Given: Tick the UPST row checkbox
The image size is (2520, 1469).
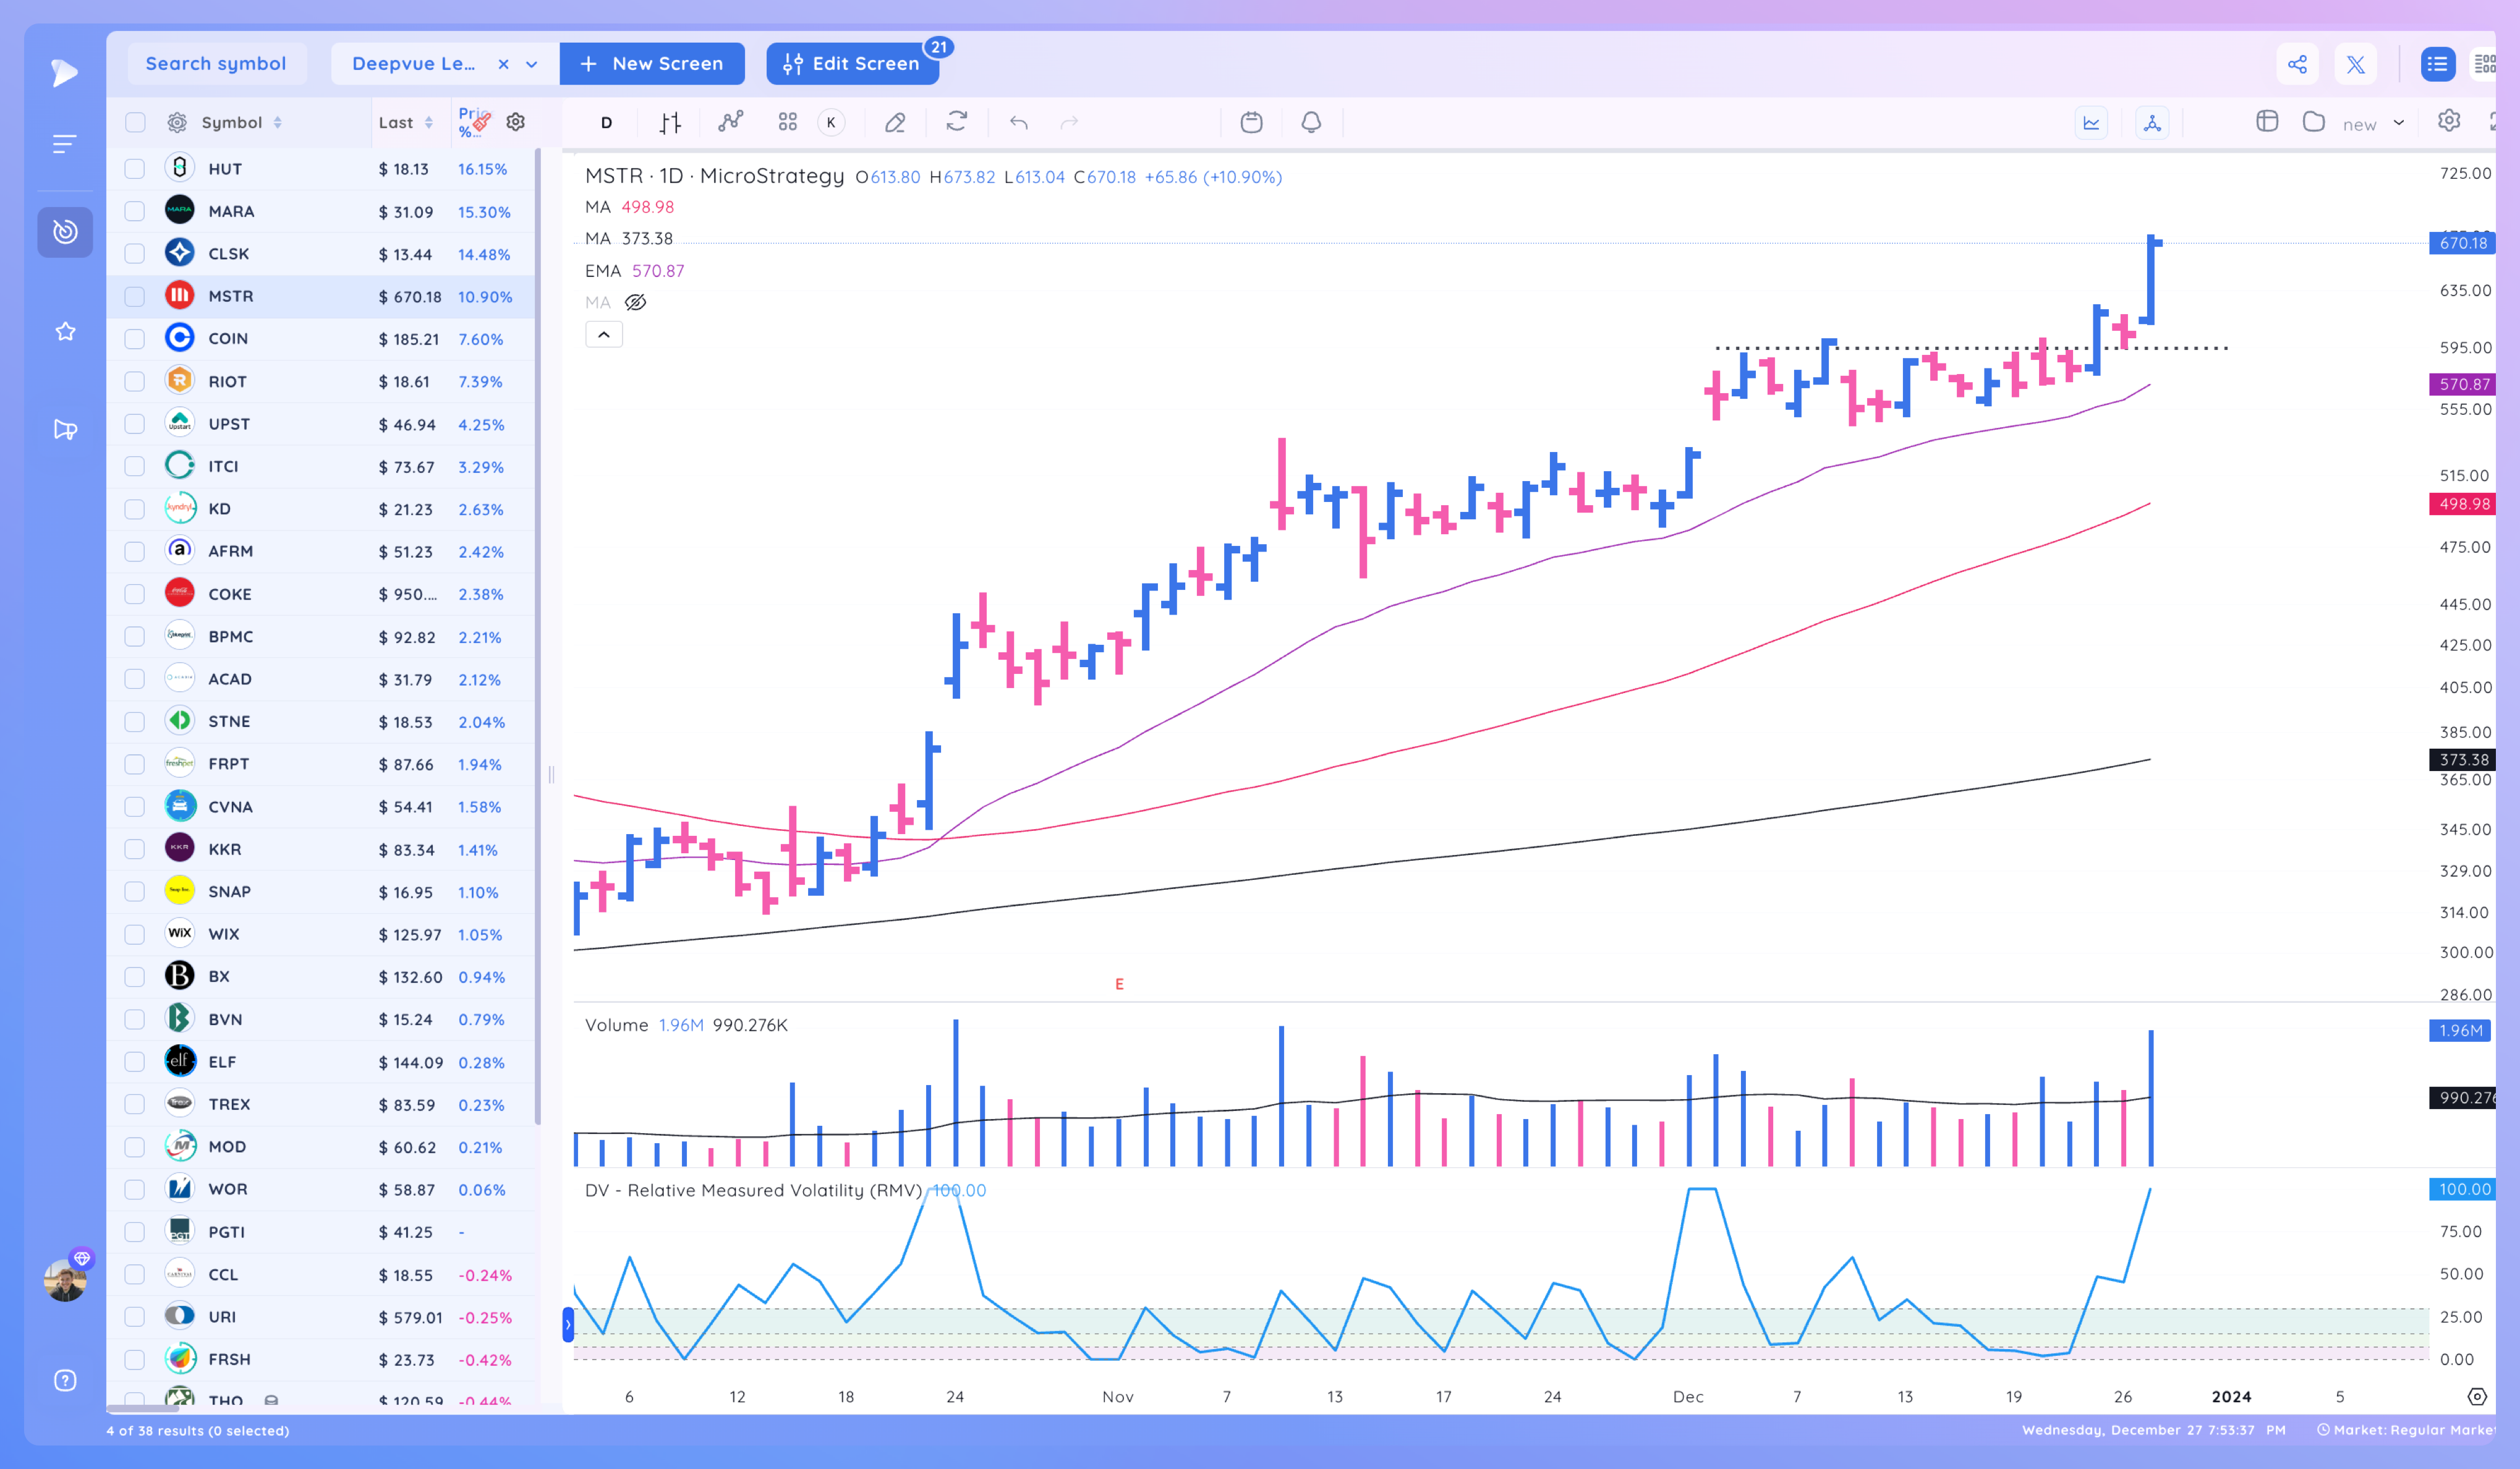Looking at the screenshot, I should [135, 424].
